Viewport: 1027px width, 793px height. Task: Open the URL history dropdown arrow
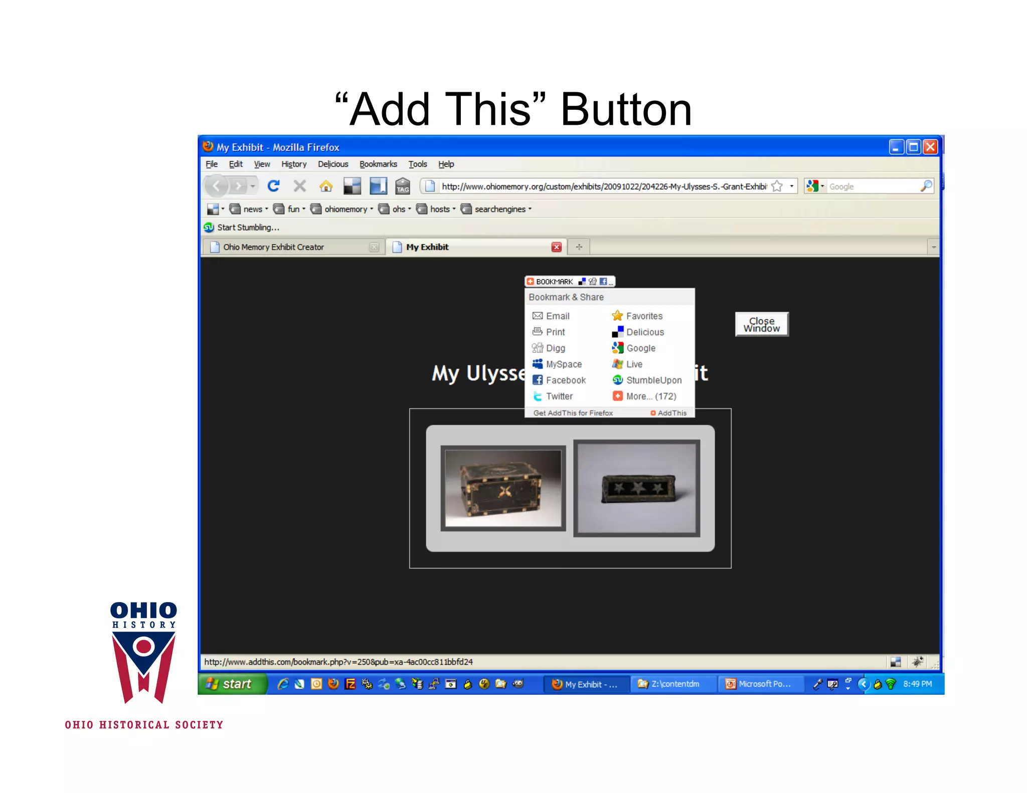click(x=792, y=186)
